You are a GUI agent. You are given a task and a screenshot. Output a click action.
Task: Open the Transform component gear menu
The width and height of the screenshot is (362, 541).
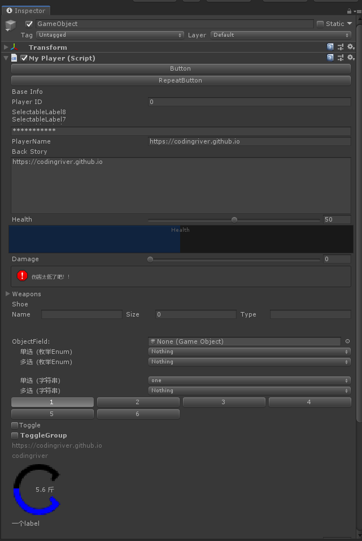click(x=351, y=47)
